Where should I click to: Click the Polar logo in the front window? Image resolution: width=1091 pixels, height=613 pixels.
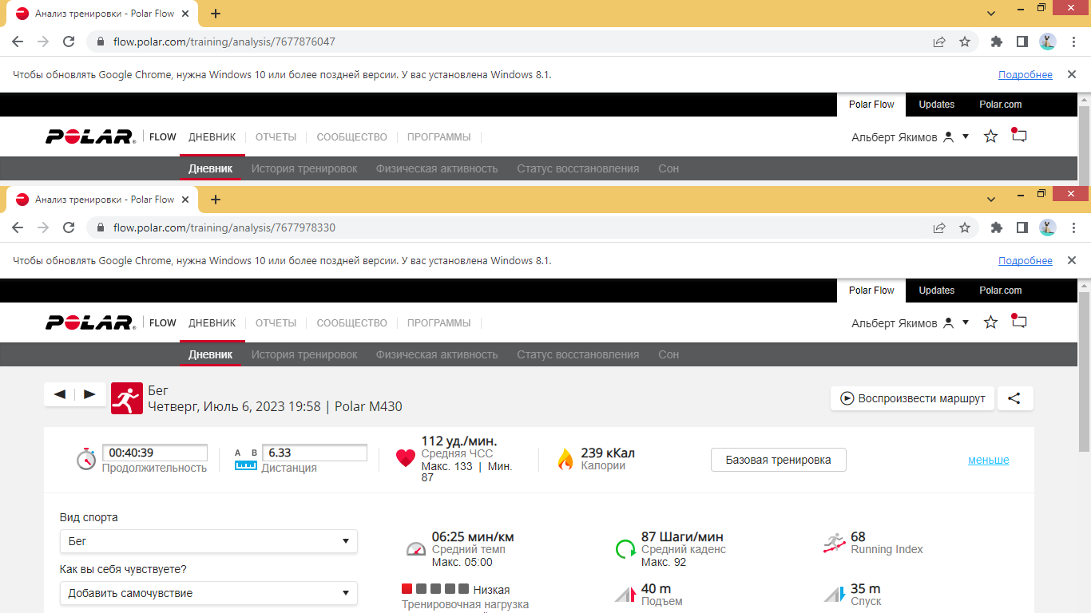click(89, 322)
